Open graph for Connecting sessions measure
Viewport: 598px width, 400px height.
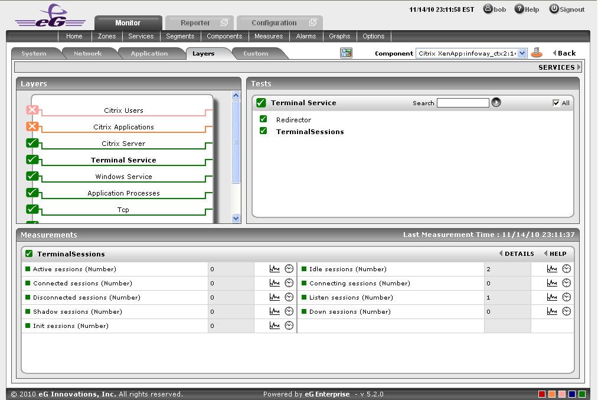click(x=552, y=283)
